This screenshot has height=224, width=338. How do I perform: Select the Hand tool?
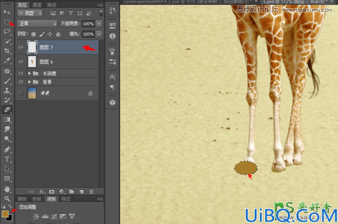(7, 189)
